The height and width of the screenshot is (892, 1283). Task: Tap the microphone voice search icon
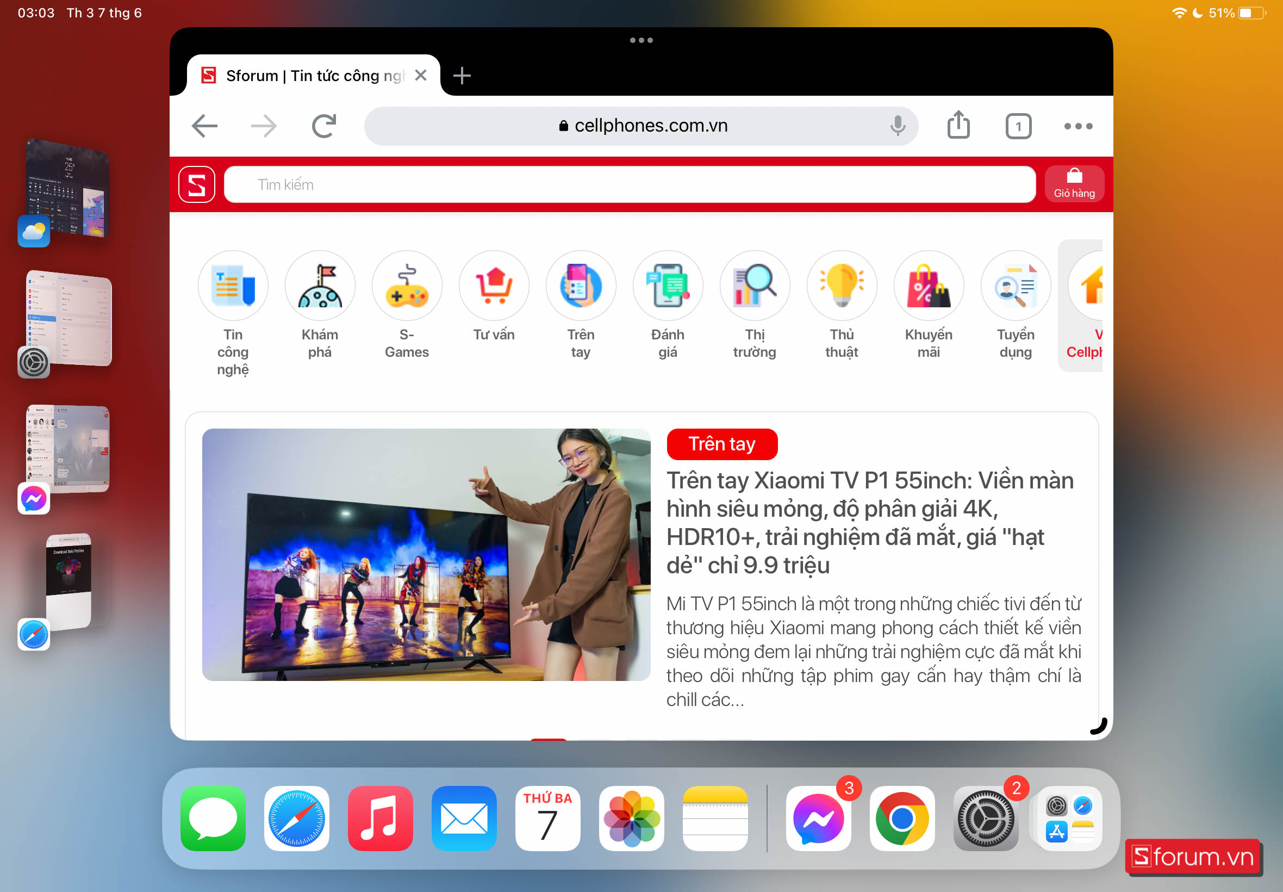tap(898, 126)
